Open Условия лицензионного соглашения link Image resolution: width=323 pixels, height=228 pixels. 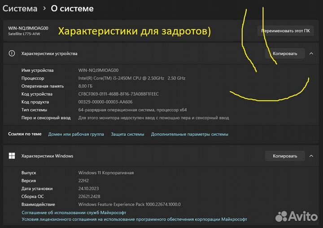coord(134,219)
